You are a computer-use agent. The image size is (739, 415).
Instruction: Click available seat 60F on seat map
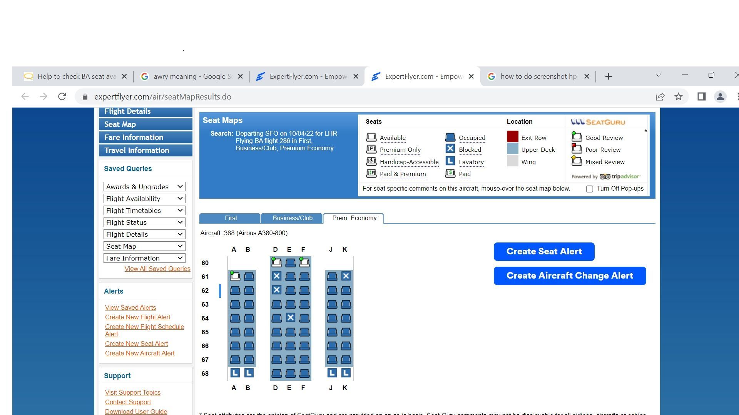304,263
